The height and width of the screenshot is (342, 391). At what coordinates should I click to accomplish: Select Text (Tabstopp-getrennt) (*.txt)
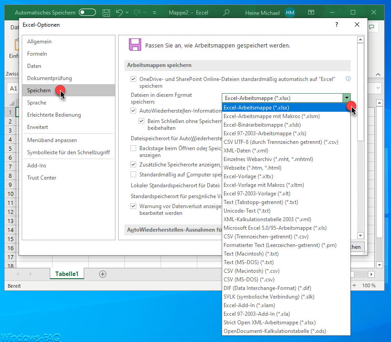(x=286, y=202)
